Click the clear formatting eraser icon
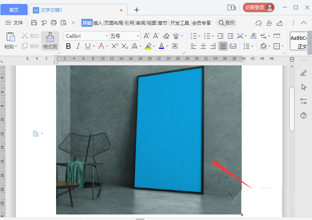 [166, 36]
